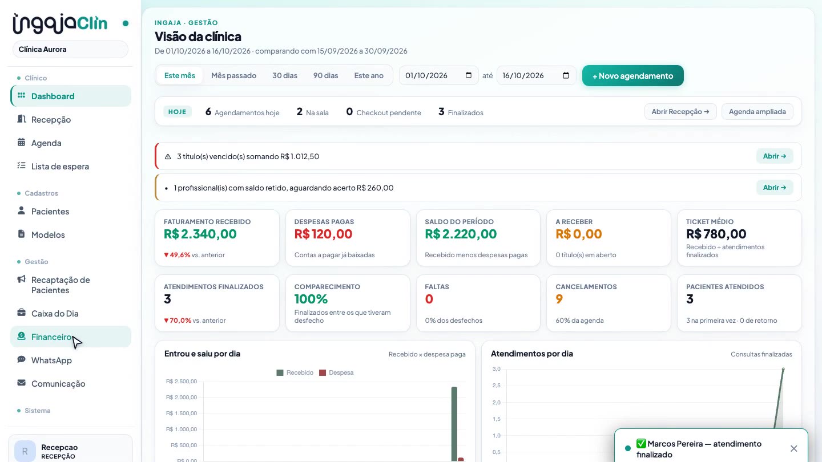Open Caixa do Dia via its briefcase icon

[x=22, y=313]
